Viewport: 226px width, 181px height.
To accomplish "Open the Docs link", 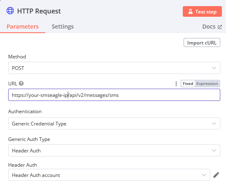I will pyautogui.click(x=212, y=27).
